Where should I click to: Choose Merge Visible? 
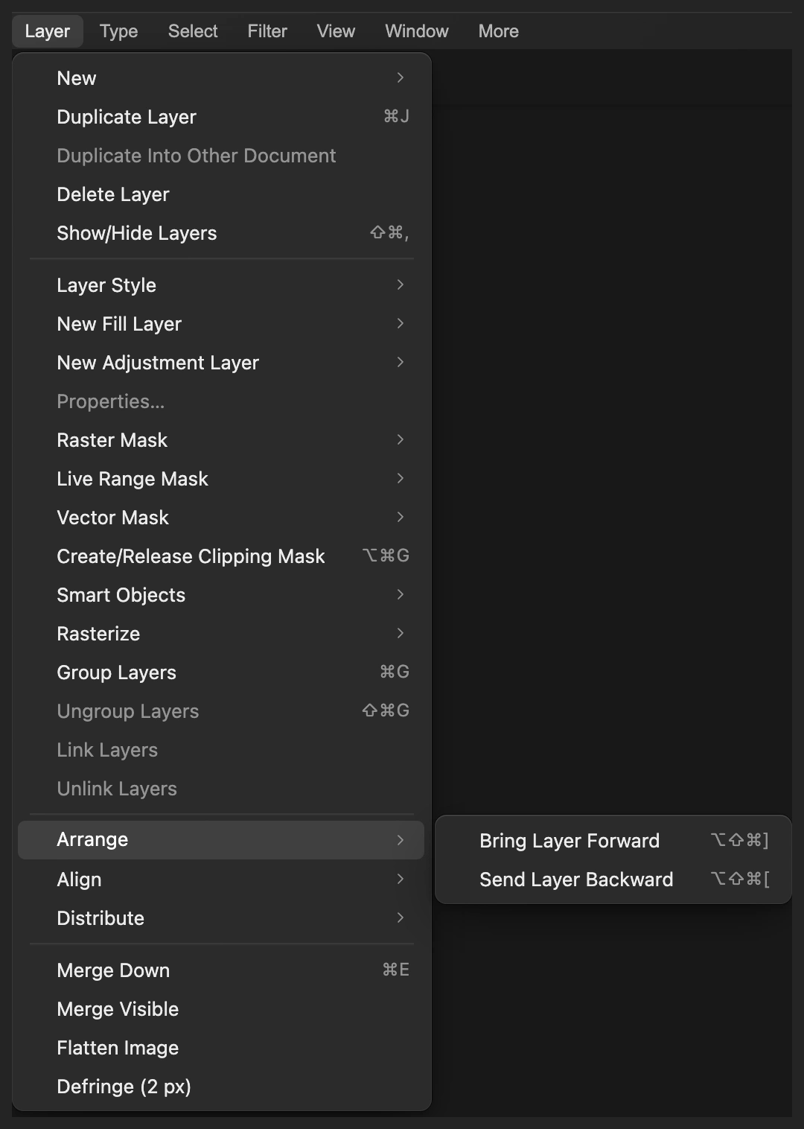(x=221, y=1009)
